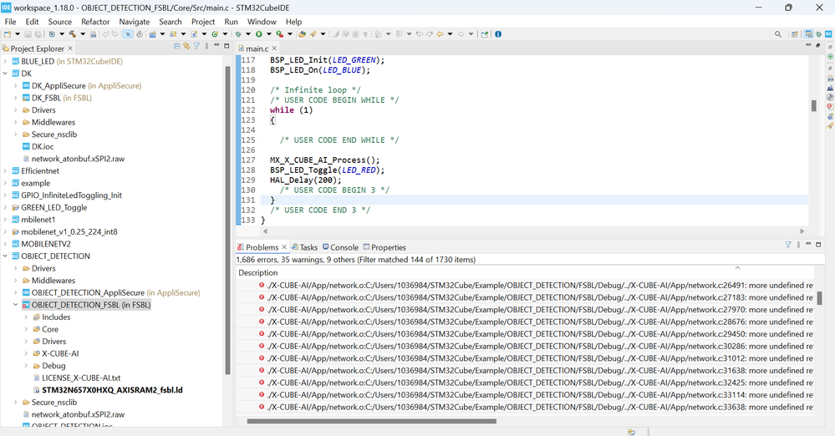Open the Tasks tab
This screenshot has height=436, width=835.
click(304, 247)
